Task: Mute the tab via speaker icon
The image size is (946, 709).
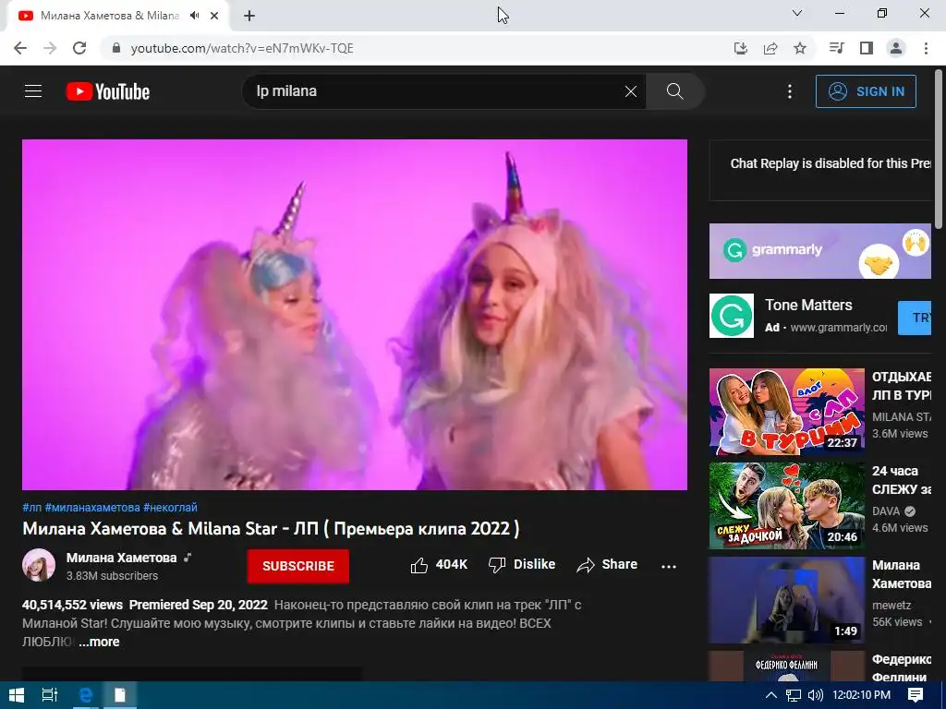Action: tap(194, 16)
